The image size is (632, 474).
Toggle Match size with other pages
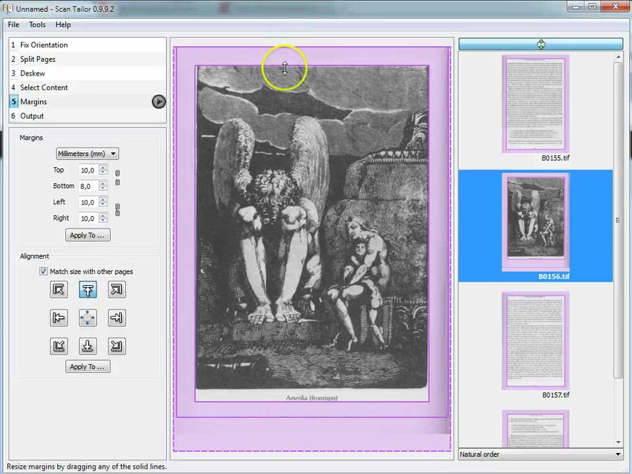(x=43, y=271)
